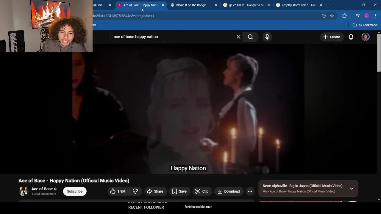Click the video title Happy Nation text
Viewport: 381px width, 214px height.
[x=74, y=181]
